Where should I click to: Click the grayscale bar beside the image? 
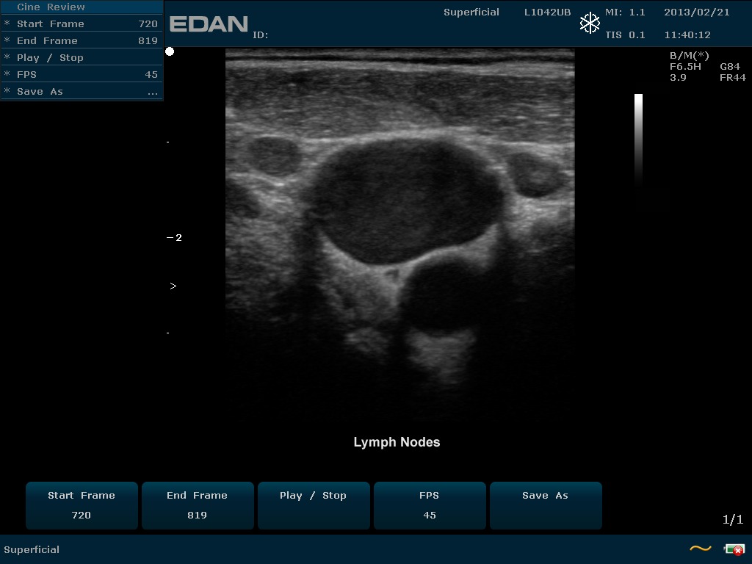click(638, 138)
